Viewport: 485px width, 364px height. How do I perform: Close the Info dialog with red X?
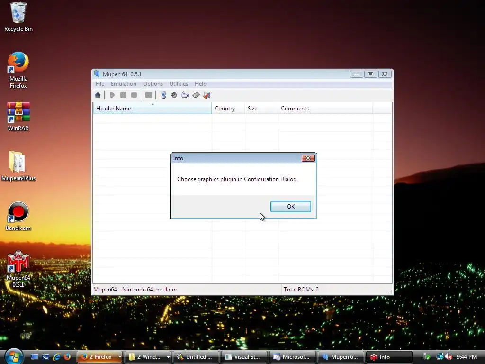pos(308,158)
